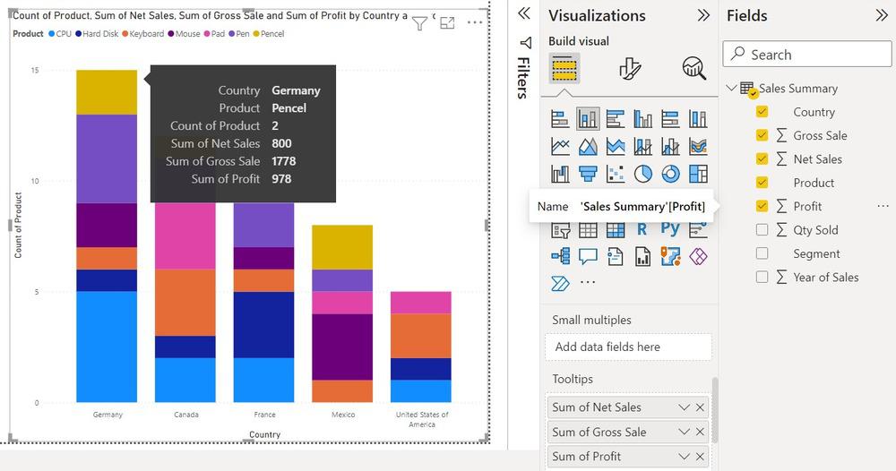Add a Table visual
This screenshot has height=471, width=896.
(x=588, y=230)
